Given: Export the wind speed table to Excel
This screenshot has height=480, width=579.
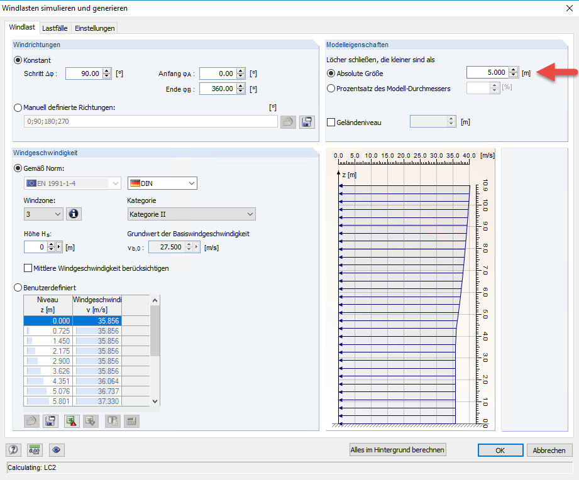Looking at the screenshot, I should click(71, 421).
